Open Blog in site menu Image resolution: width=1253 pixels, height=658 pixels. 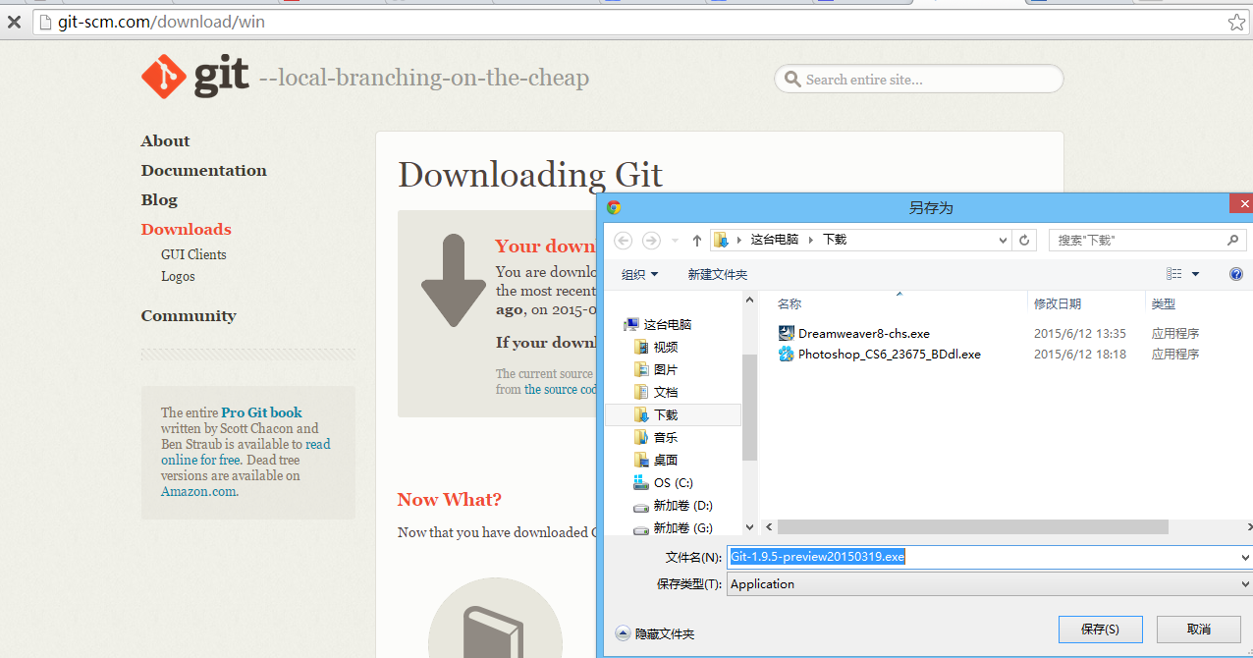click(159, 200)
